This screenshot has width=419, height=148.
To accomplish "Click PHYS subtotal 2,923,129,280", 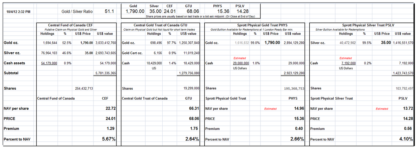I will pyautogui.click(x=294, y=73).
